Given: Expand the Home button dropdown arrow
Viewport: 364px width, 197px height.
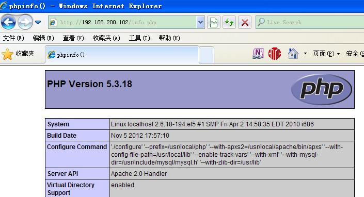Looking at the screenshot, I should (x=305, y=54).
